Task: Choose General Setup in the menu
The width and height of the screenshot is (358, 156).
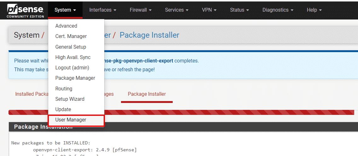Action: (71, 47)
